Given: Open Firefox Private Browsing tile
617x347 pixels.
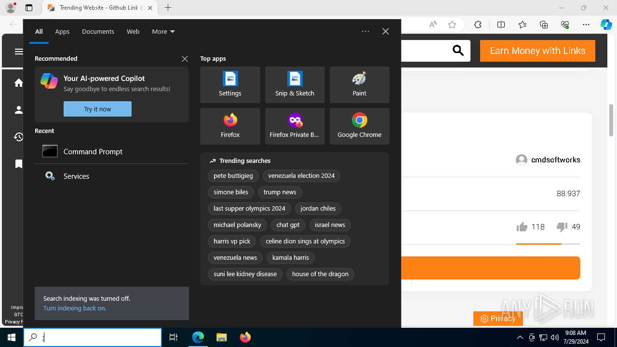Looking at the screenshot, I should [x=295, y=126].
